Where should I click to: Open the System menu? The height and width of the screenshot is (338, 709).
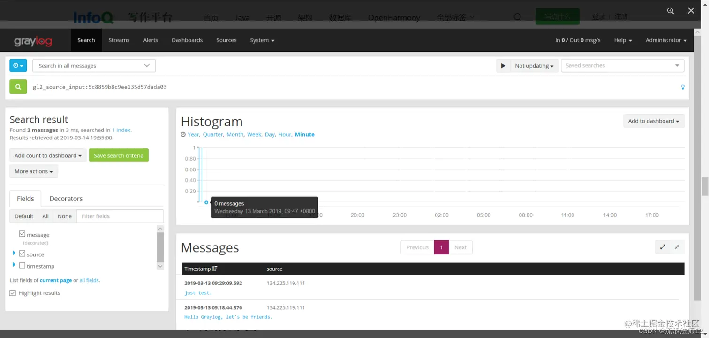(262, 40)
